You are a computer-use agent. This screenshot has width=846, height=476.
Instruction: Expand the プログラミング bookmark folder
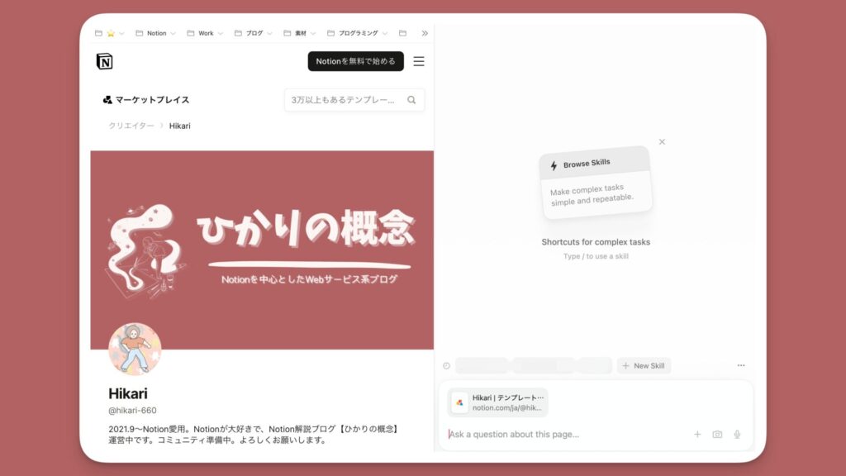point(357,33)
